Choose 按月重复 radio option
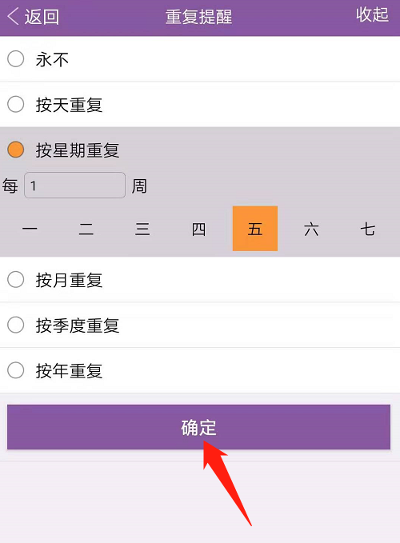Viewport: 400px width, 543px height. tap(15, 279)
